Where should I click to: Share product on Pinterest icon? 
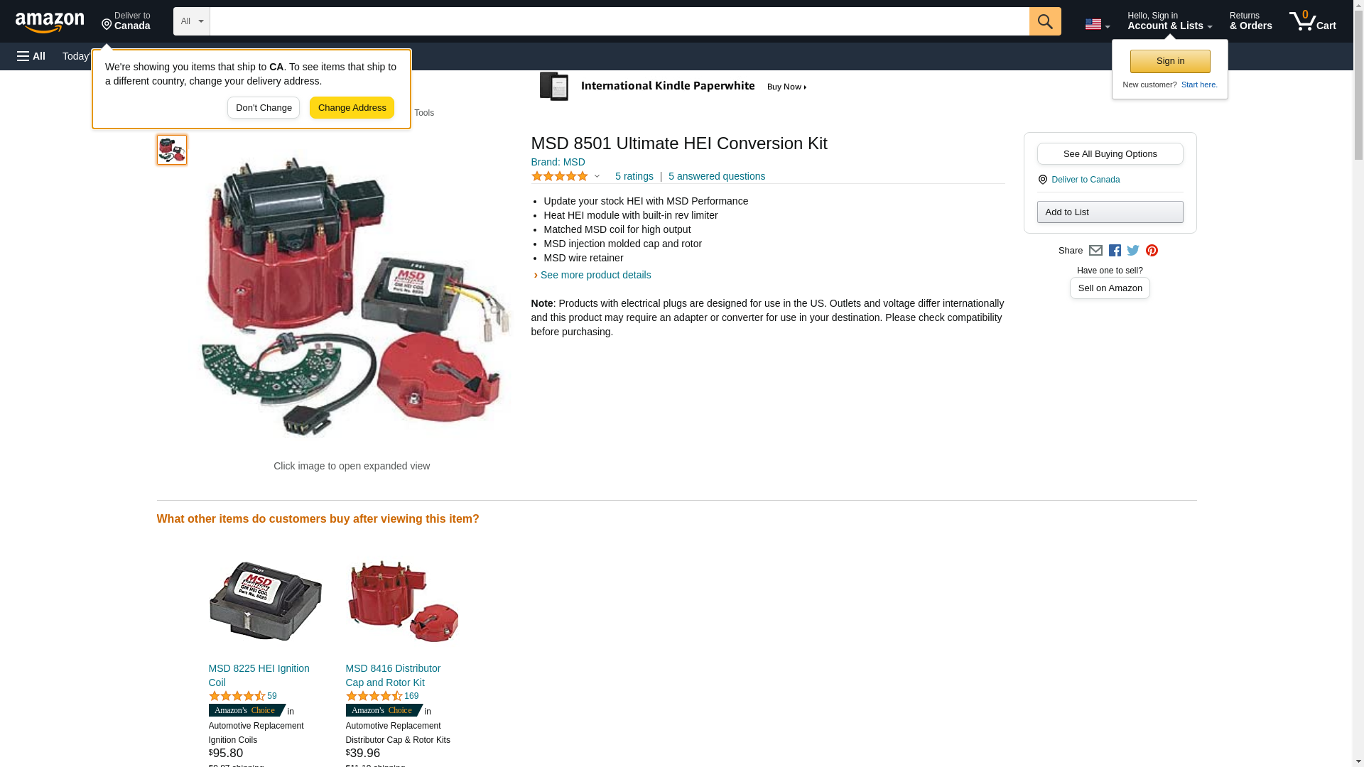coord(1152,251)
